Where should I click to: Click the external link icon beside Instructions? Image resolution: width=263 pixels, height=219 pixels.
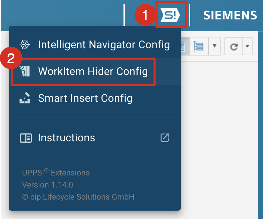coord(165,137)
